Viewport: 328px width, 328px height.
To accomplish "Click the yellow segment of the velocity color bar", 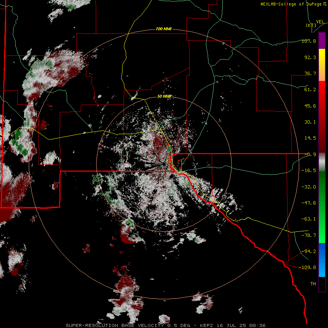I will pyautogui.click(x=322, y=56).
